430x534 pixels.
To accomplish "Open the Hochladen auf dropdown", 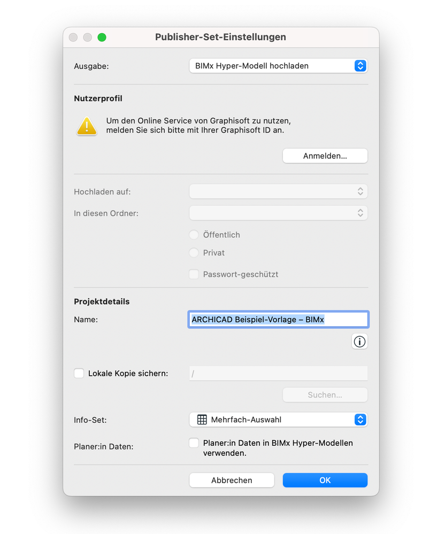I will tap(278, 191).
